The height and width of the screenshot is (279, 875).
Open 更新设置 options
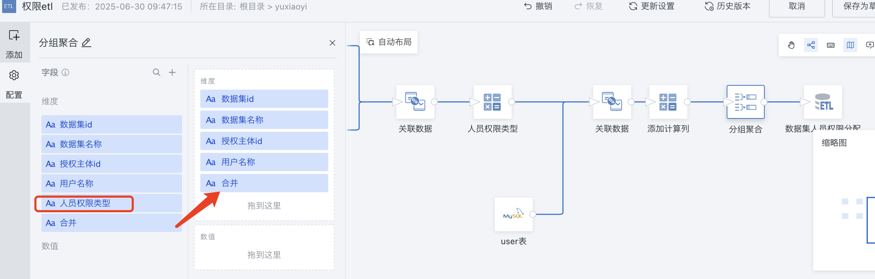tap(652, 6)
